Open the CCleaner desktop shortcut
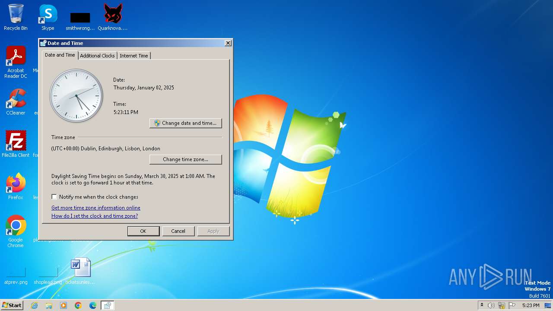553x311 pixels. pyautogui.click(x=16, y=102)
